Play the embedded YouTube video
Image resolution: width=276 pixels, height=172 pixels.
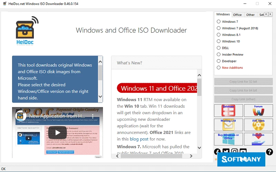[x=57, y=132]
